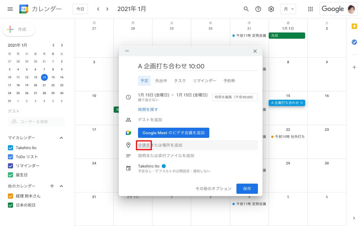Screen dimensions: 362x226
Task: Click the 今日 button
Action: [x=80, y=9]
